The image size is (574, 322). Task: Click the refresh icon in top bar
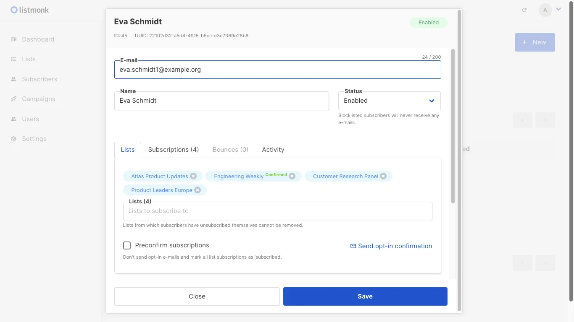coord(524,10)
